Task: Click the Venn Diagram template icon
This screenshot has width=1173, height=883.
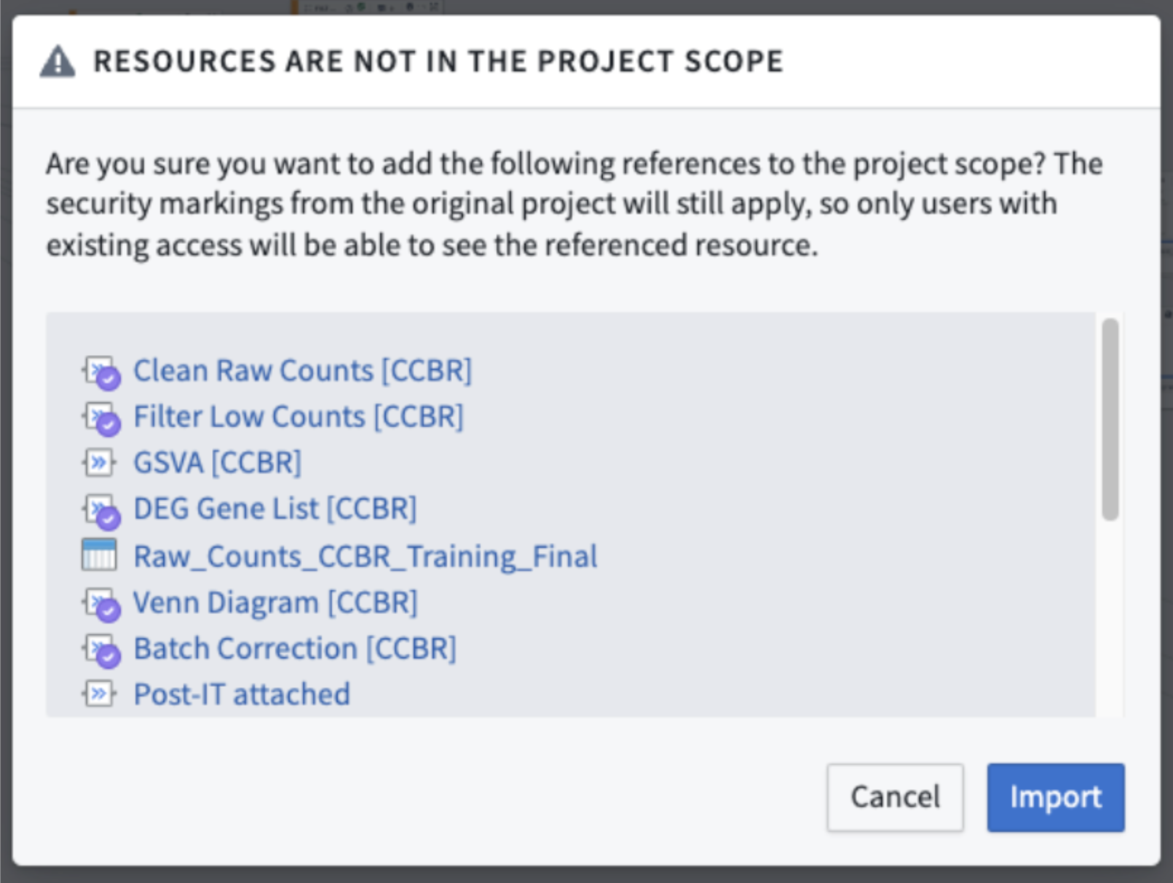Action: click(x=100, y=603)
